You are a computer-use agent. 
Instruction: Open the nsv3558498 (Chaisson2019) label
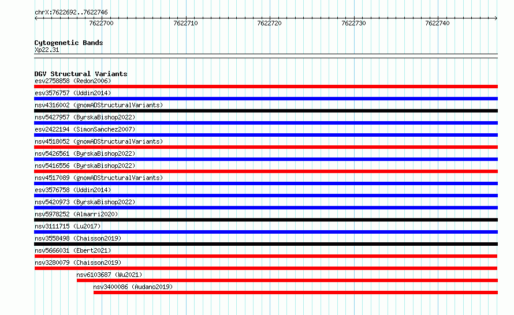(78, 238)
